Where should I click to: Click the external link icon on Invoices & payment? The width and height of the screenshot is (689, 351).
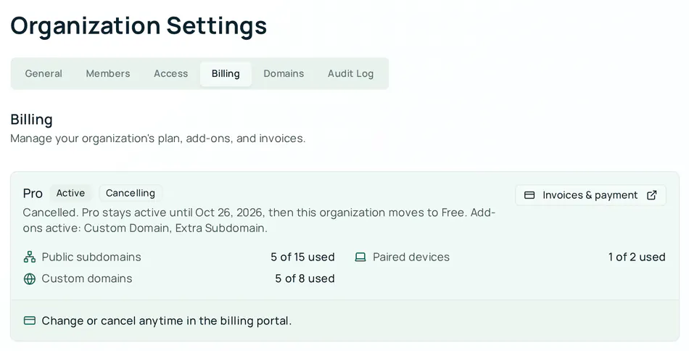(x=652, y=195)
